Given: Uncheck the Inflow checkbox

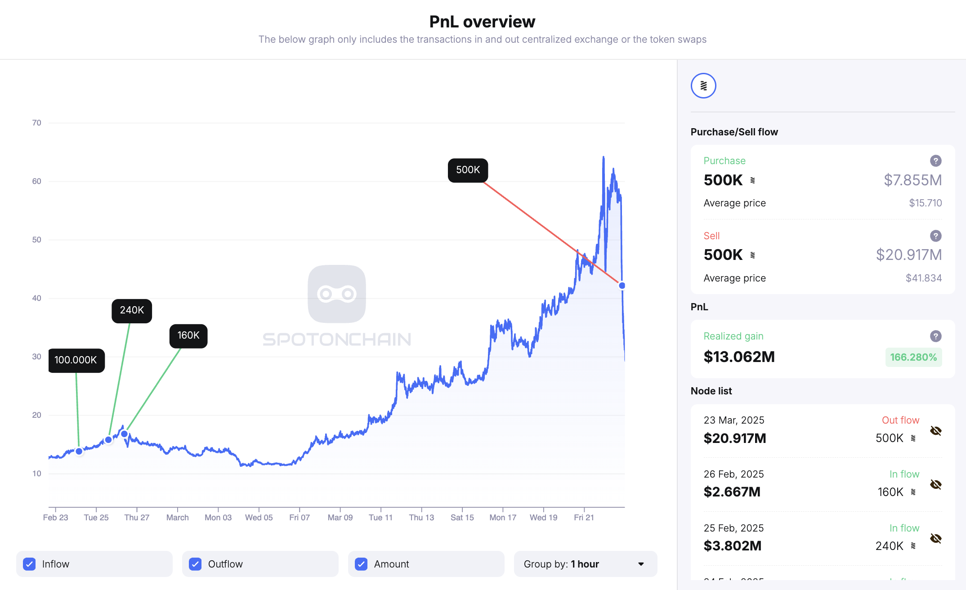Looking at the screenshot, I should 30,564.
